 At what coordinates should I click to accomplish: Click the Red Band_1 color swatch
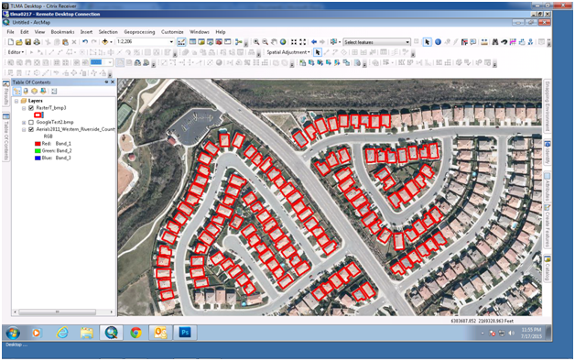click(38, 144)
